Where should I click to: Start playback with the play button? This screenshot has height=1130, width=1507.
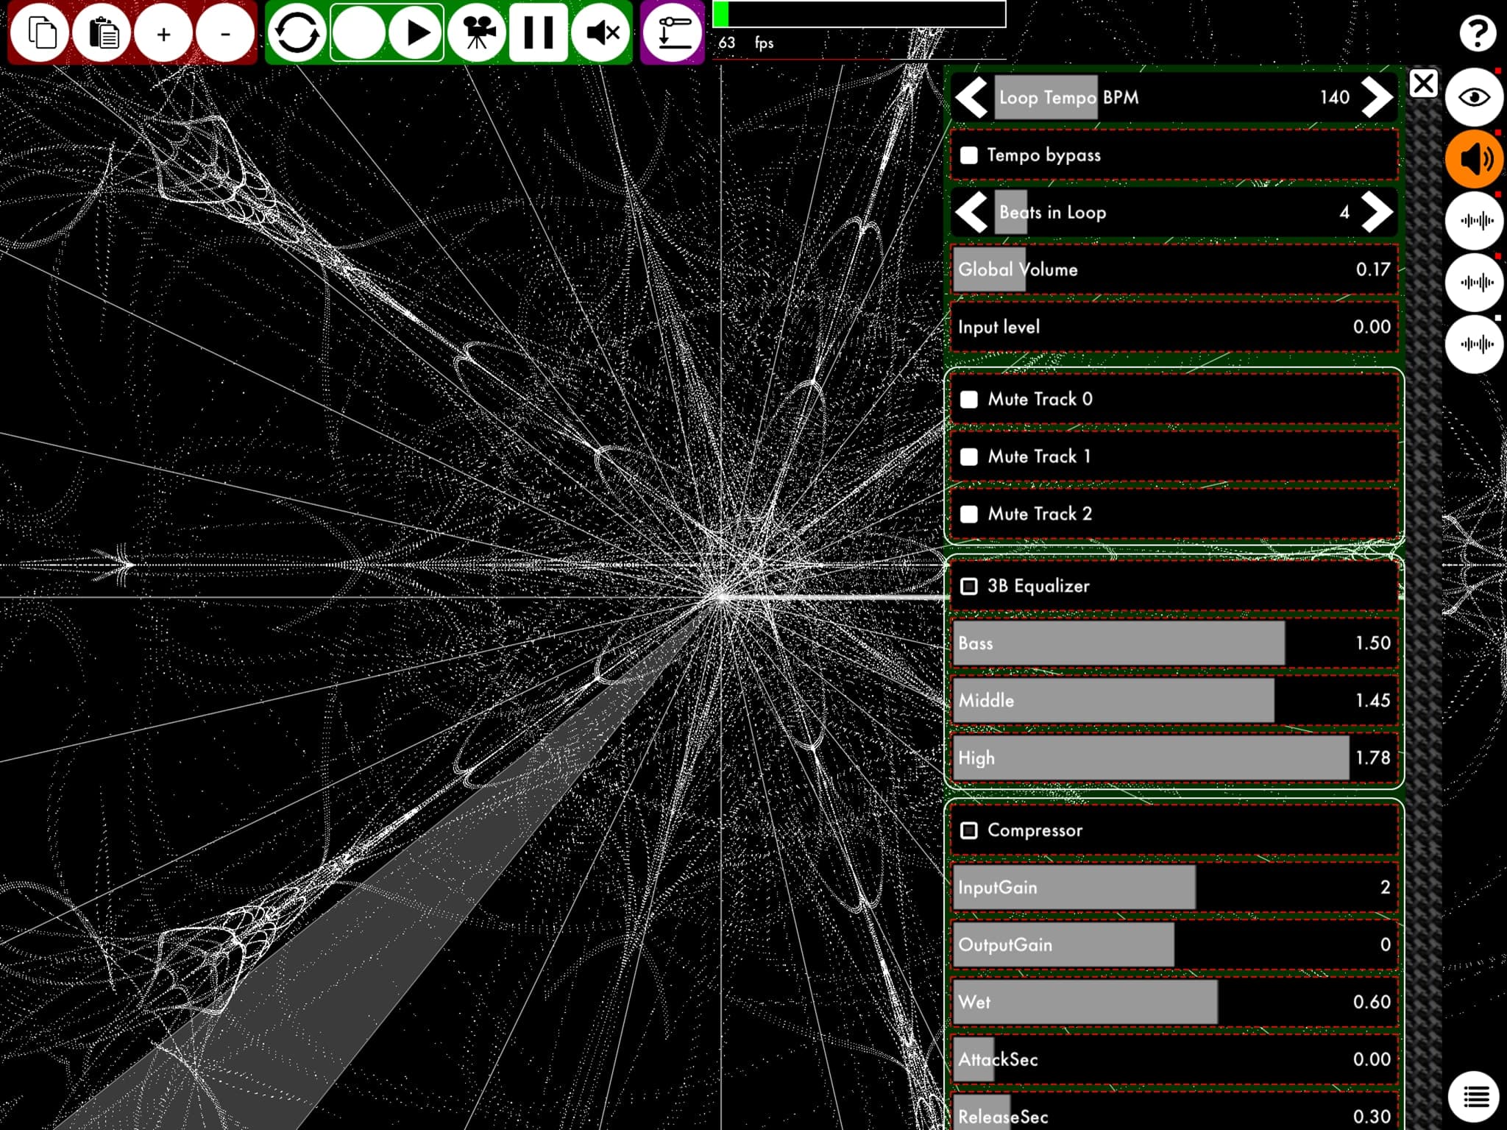click(416, 33)
